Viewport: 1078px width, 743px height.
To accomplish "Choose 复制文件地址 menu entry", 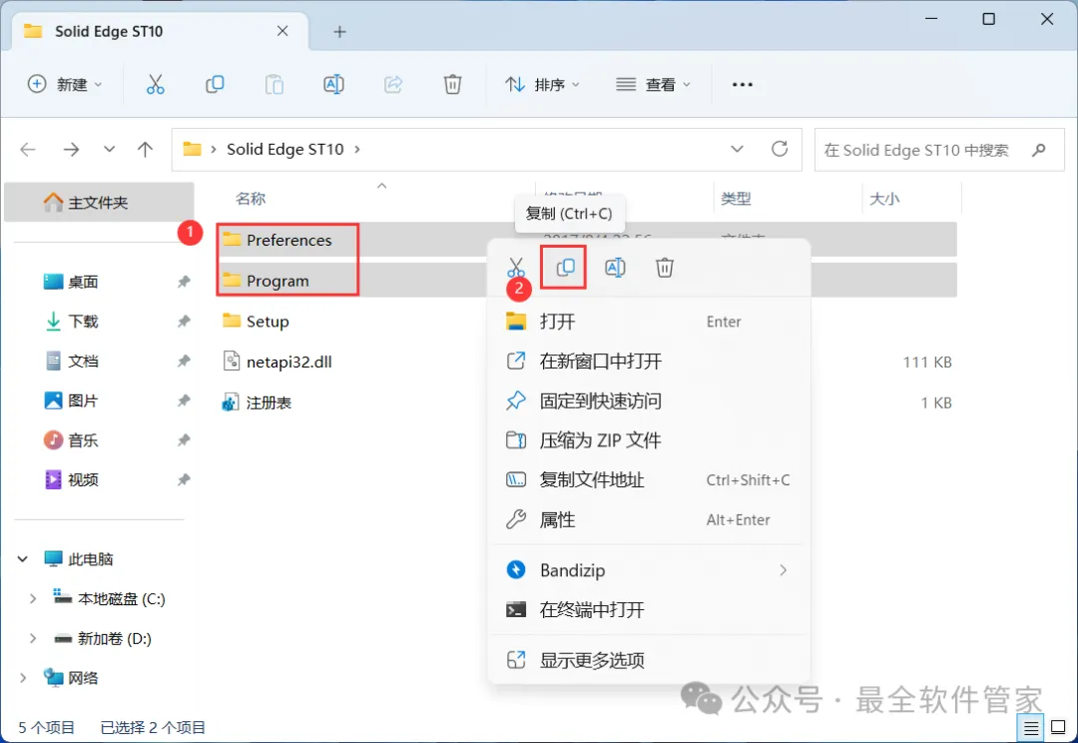I will coord(649,479).
